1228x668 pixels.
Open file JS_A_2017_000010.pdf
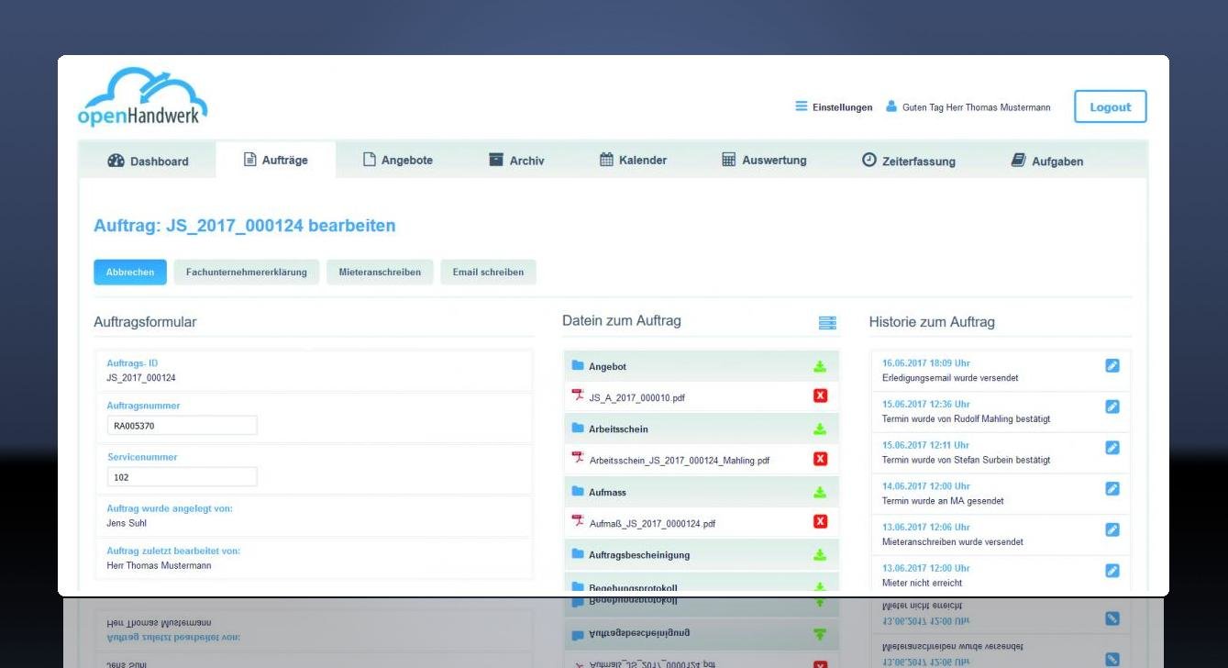636,398
